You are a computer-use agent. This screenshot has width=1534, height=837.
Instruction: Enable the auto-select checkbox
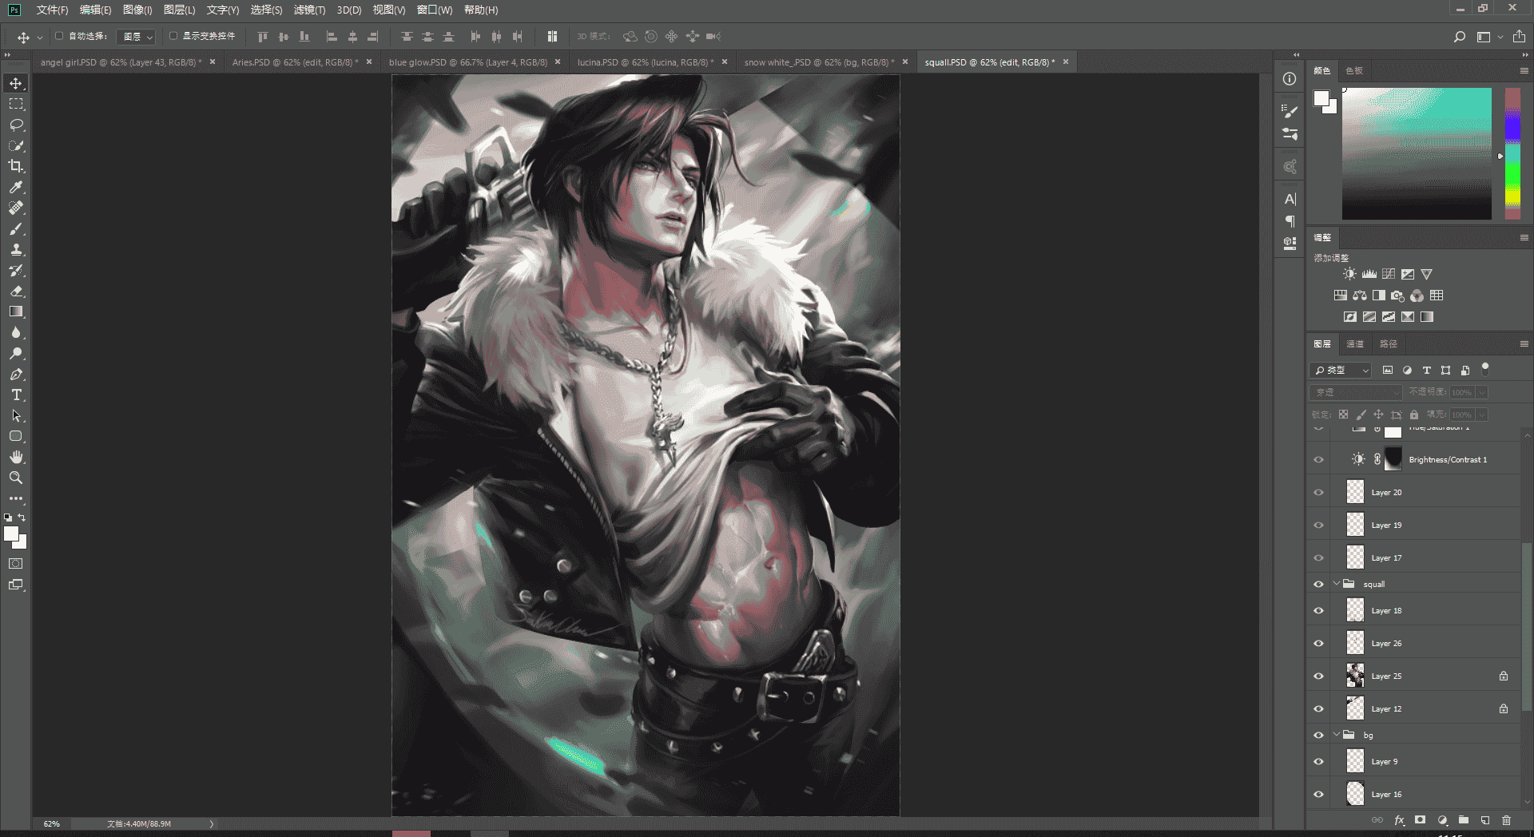(x=59, y=36)
